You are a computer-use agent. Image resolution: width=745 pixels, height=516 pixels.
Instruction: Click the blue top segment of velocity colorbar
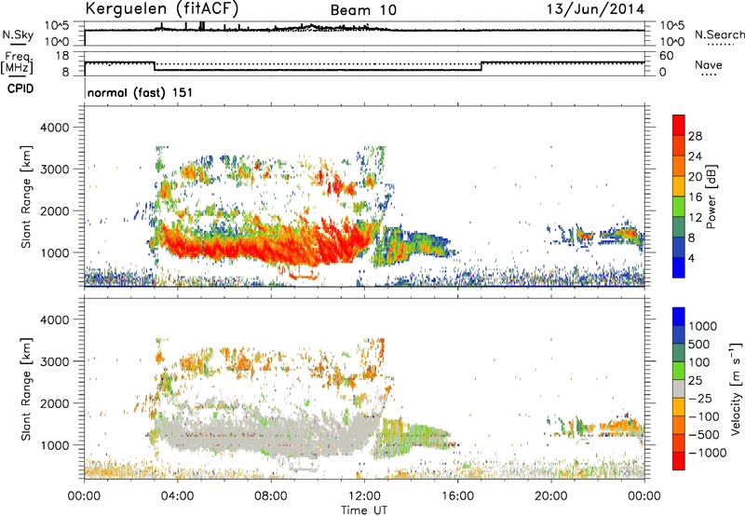679,317
